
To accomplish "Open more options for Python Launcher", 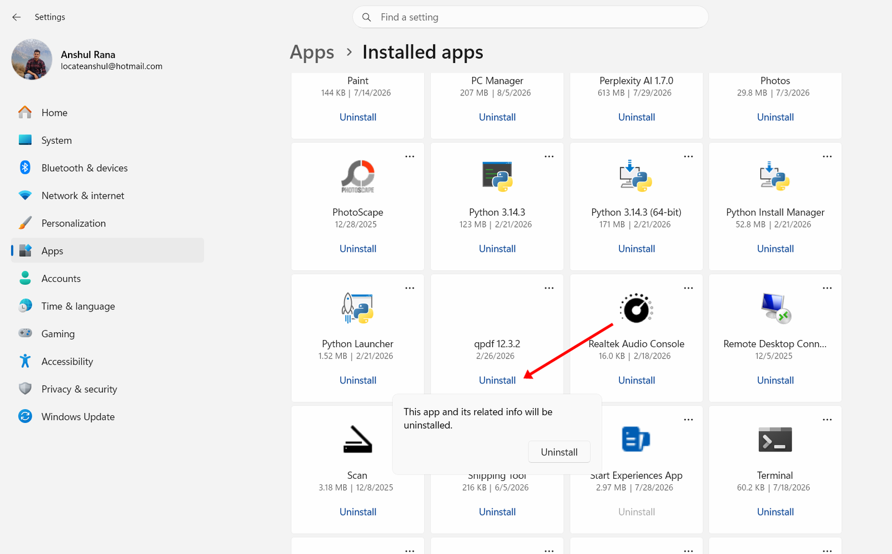I will [410, 288].
